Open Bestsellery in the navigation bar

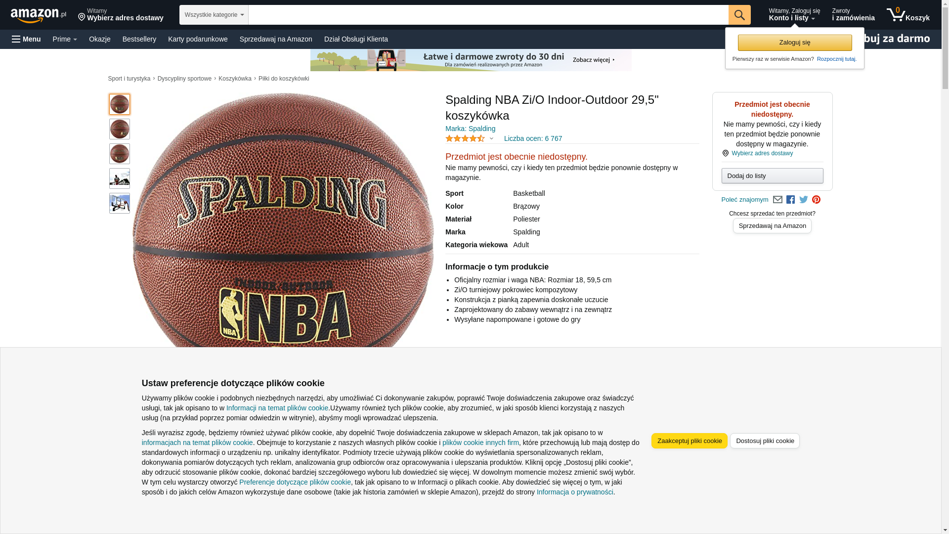coord(139,39)
